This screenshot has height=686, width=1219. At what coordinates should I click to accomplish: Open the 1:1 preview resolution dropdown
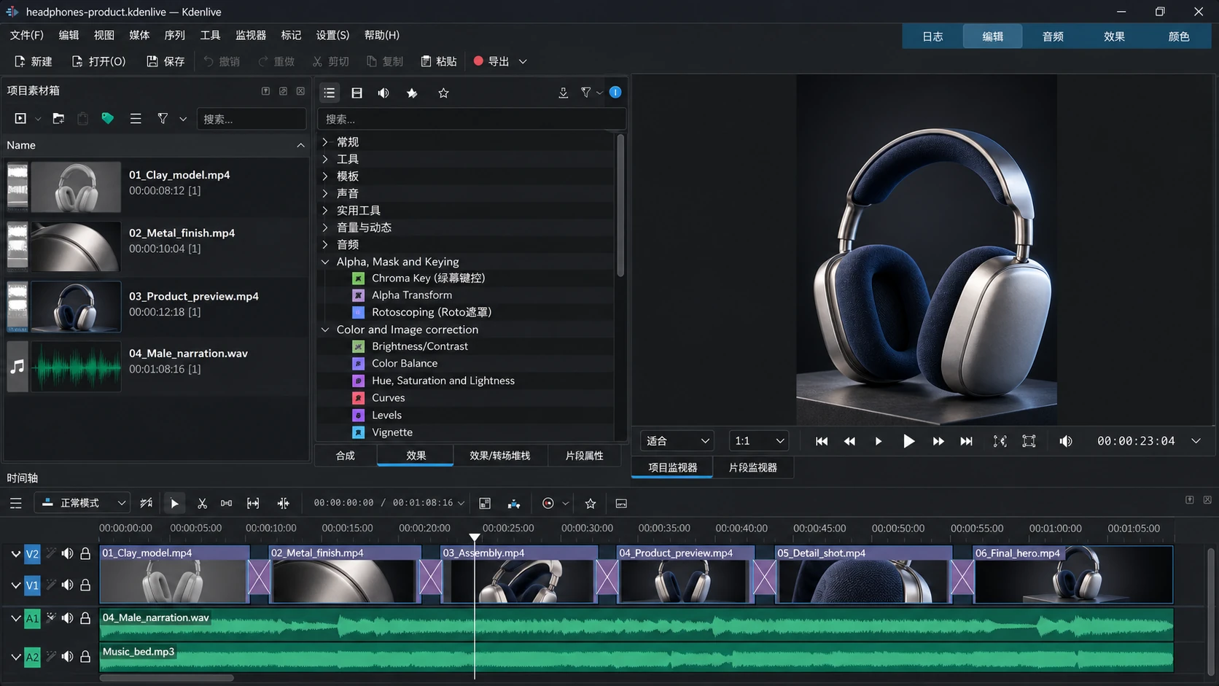click(x=759, y=441)
